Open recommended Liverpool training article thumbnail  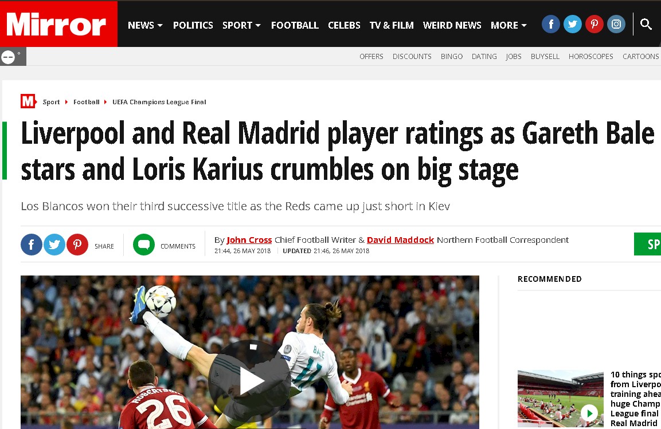561,399
